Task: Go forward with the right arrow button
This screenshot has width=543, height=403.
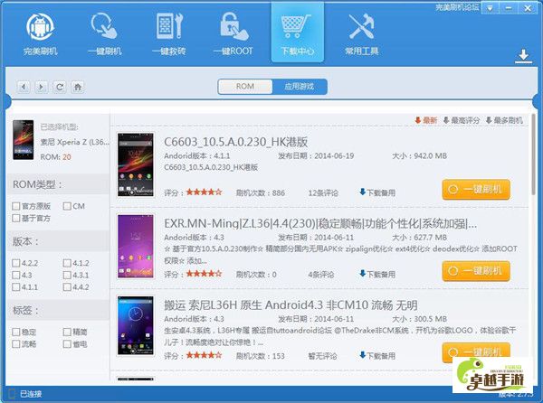Action: coord(42,87)
